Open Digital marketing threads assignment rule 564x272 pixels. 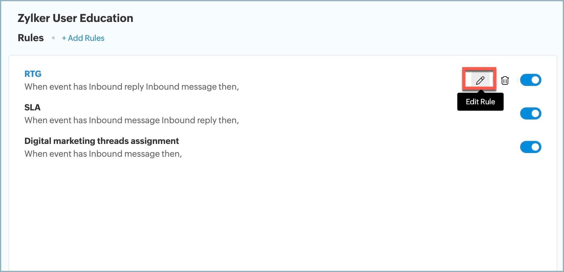[x=102, y=141]
